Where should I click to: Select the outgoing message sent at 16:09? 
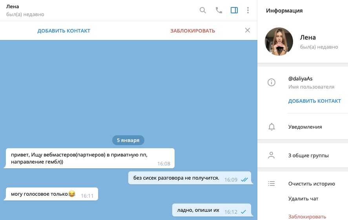[x=191, y=178]
